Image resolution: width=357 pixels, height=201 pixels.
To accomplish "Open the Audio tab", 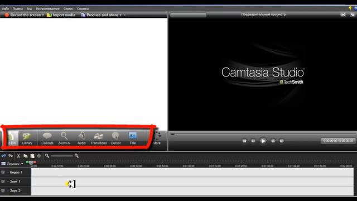I will (81, 138).
